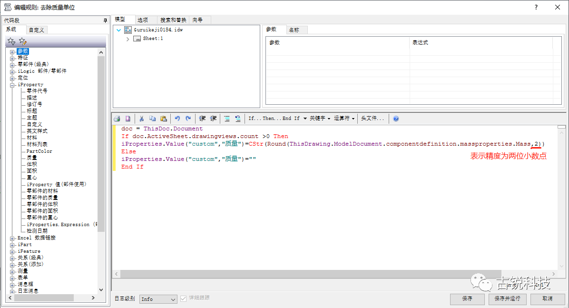
Task: Expand the 消息框 node
Action: coord(12,285)
